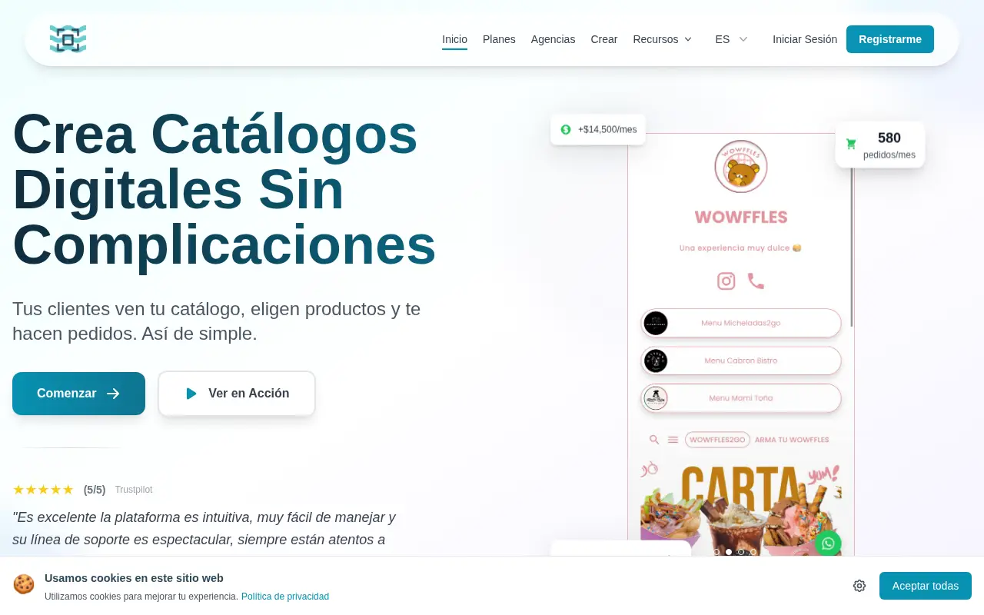Select the third carousel dot

point(741,551)
